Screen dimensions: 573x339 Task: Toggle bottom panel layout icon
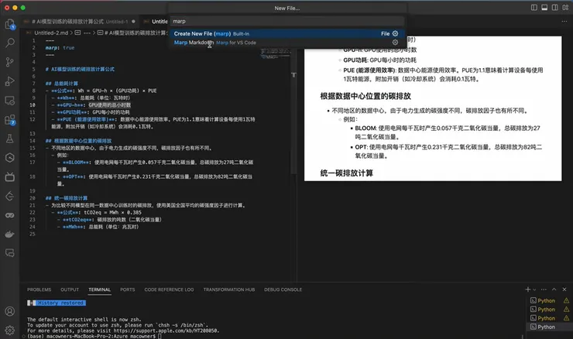pos(544,8)
